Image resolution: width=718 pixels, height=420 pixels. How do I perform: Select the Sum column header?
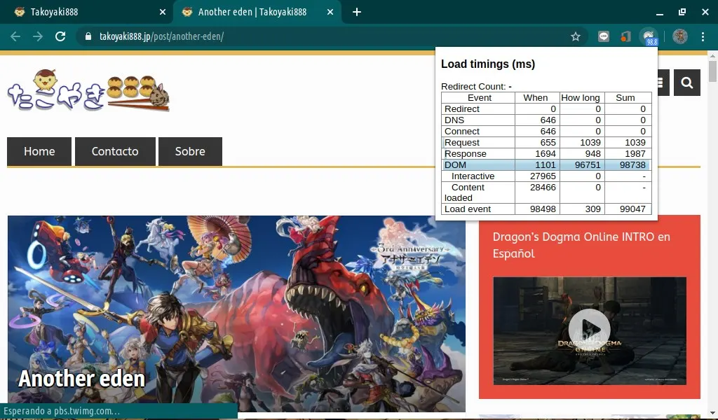pyautogui.click(x=625, y=98)
